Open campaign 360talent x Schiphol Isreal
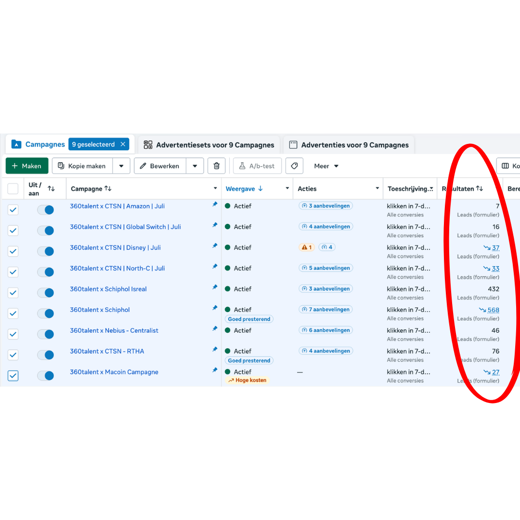Screen dimensions: 520x520 click(x=108, y=289)
